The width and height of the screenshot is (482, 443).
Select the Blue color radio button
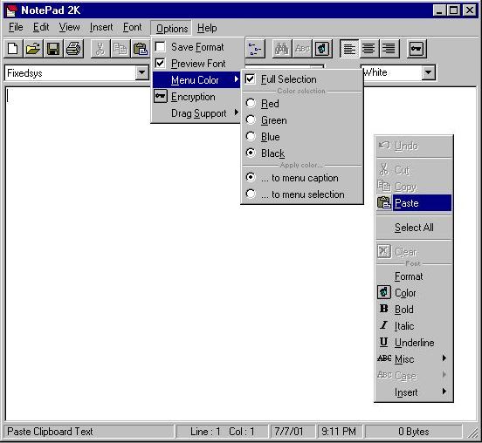[251, 136]
